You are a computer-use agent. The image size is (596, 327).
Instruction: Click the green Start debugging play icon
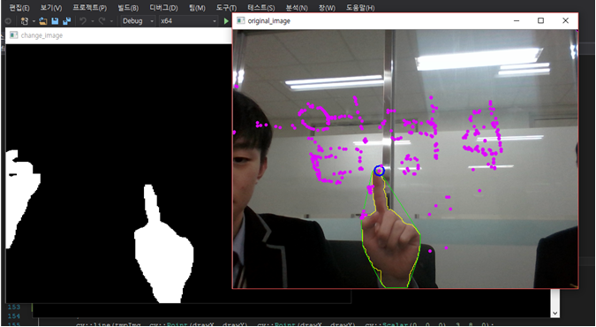click(x=227, y=21)
